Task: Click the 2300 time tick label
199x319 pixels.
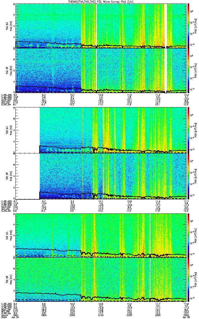Action: (158, 315)
